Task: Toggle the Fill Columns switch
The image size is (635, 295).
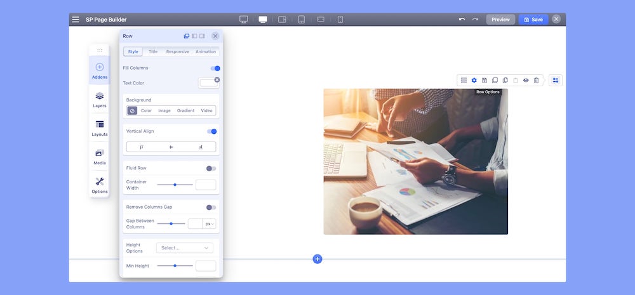Action: (x=215, y=68)
